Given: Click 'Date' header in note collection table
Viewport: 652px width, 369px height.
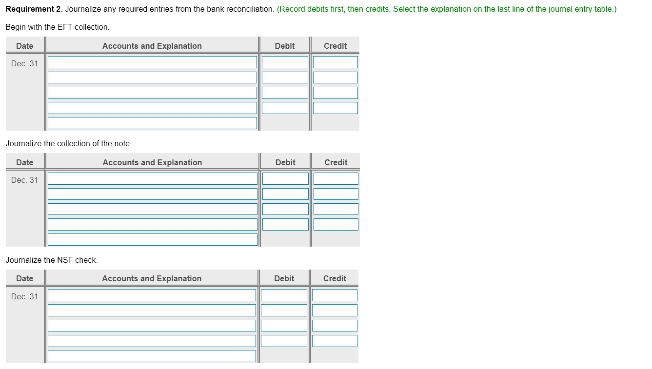Looking at the screenshot, I should [25, 162].
